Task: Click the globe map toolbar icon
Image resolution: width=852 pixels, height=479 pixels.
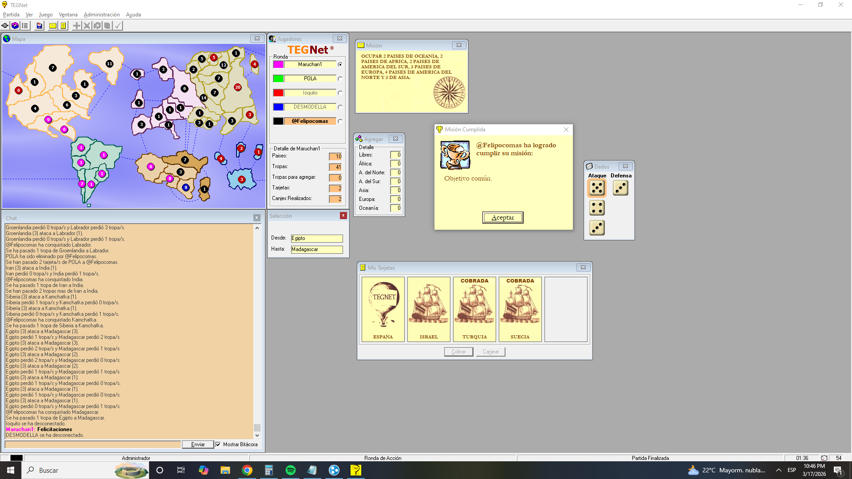Action: pos(15,26)
